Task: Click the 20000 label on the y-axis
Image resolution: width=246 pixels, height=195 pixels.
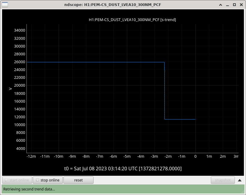Action: pyautogui.click(x=20, y=85)
